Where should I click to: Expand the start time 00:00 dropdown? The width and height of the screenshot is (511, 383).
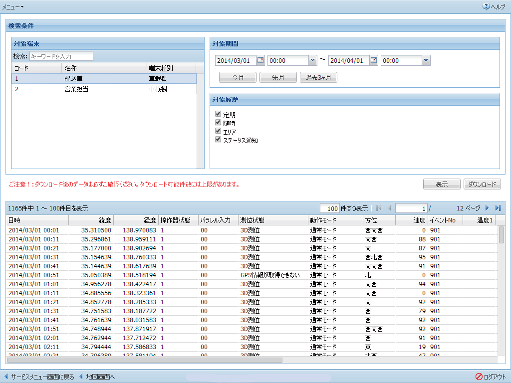(312, 60)
